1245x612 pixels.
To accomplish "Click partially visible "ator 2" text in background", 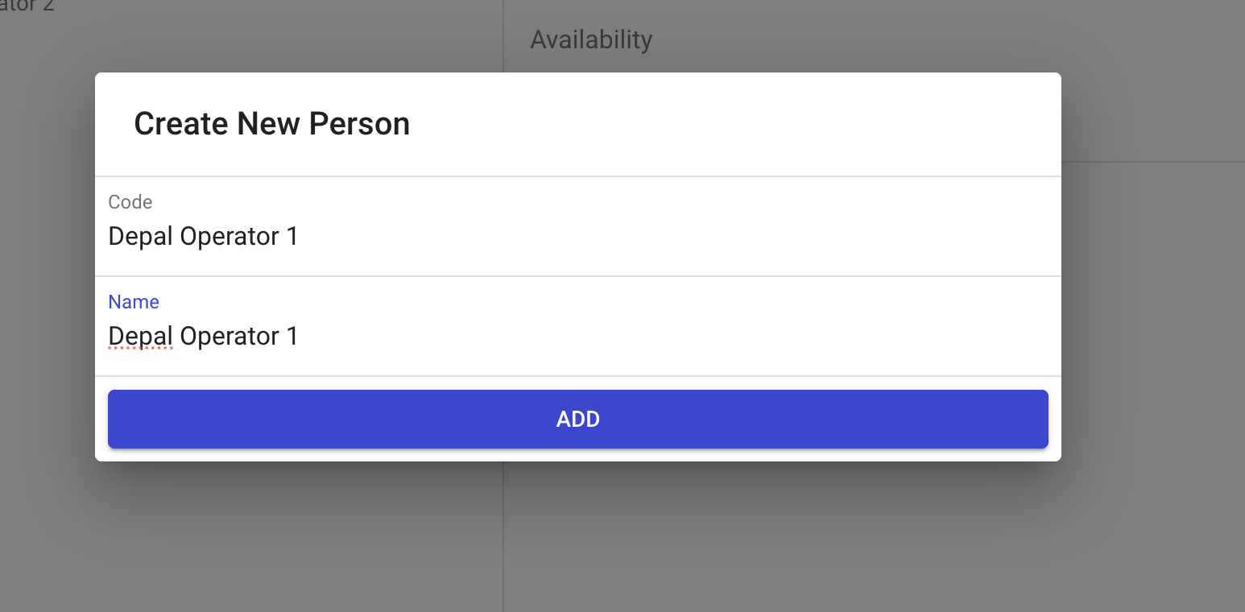I will [x=28, y=6].
